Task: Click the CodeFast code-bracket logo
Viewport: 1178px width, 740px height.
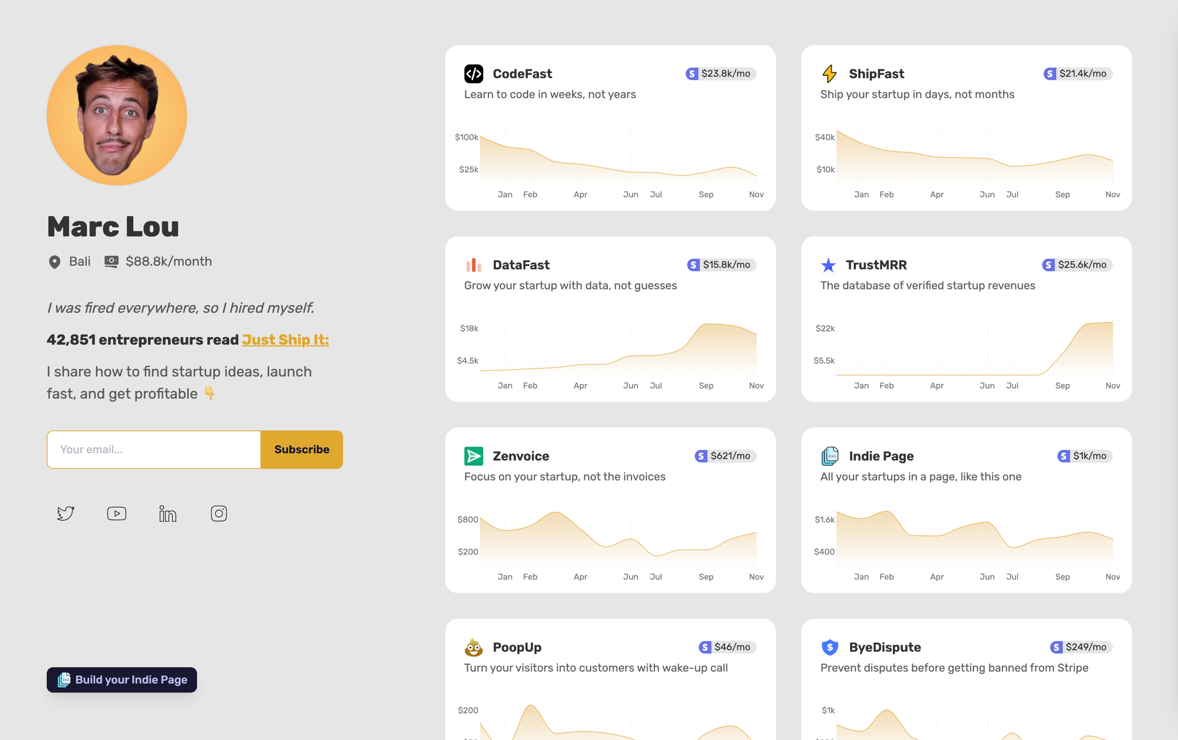Action: tap(474, 74)
